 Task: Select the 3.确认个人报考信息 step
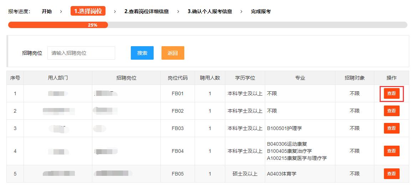point(210,11)
